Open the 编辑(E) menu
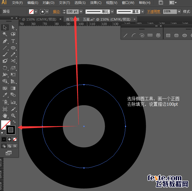 click(x=33, y=3)
